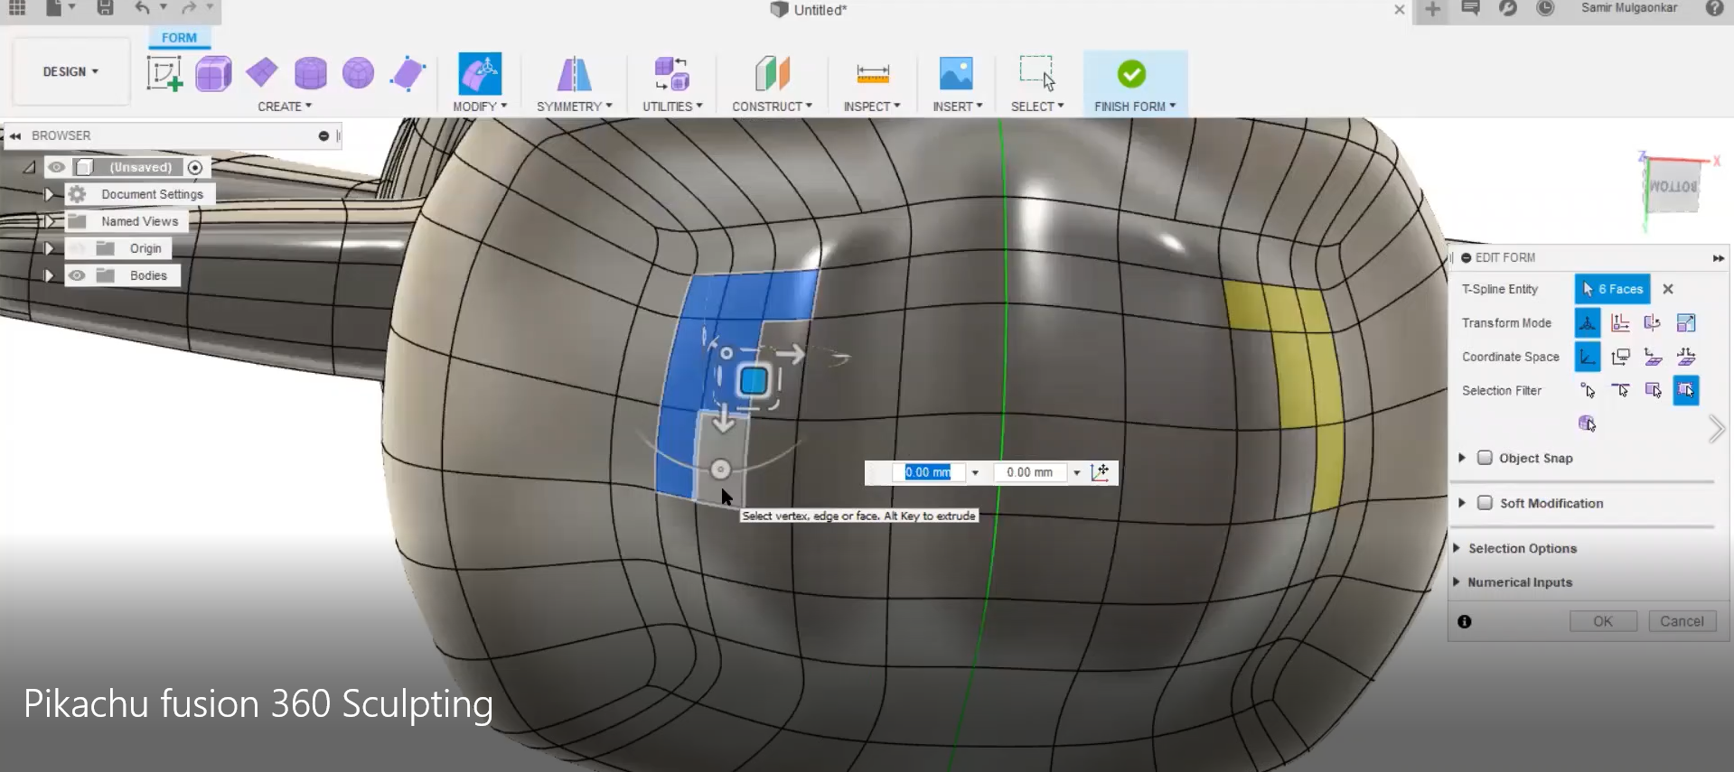Screen dimensions: 1734x772
Task: Click the Save icon in quick access bar
Action: click(x=106, y=8)
